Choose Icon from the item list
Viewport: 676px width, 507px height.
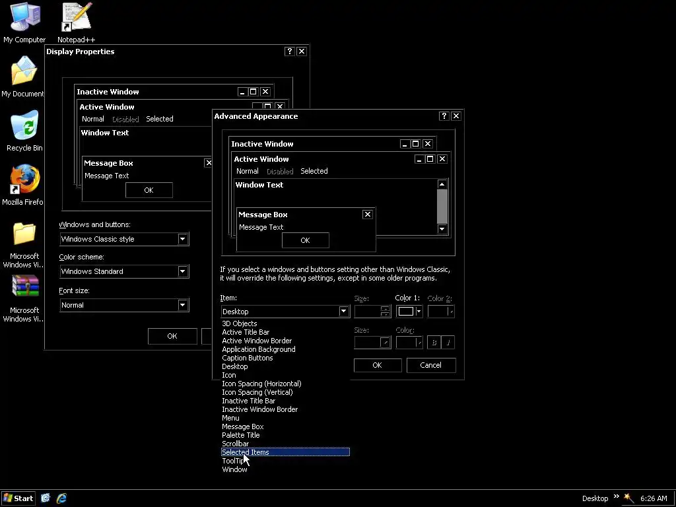(x=285, y=375)
